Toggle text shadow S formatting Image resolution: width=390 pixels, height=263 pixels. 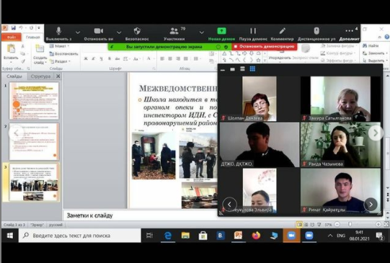(x=110, y=58)
